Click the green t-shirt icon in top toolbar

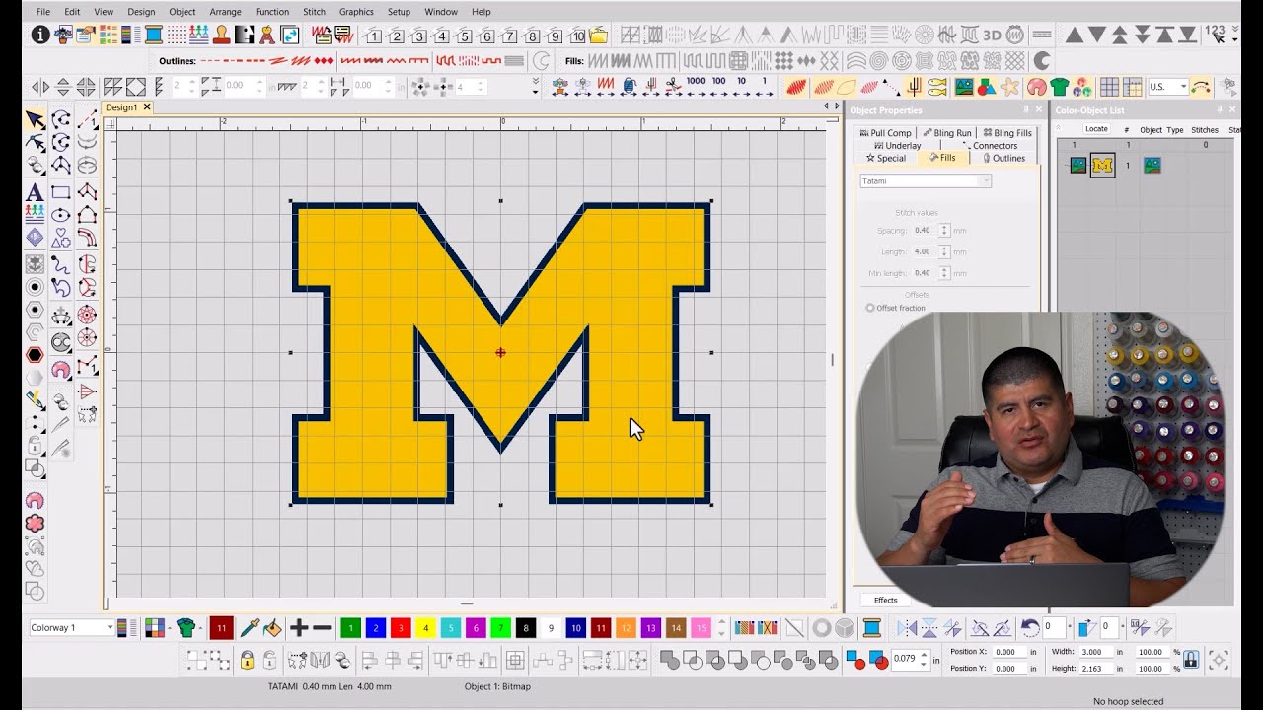(1060, 87)
